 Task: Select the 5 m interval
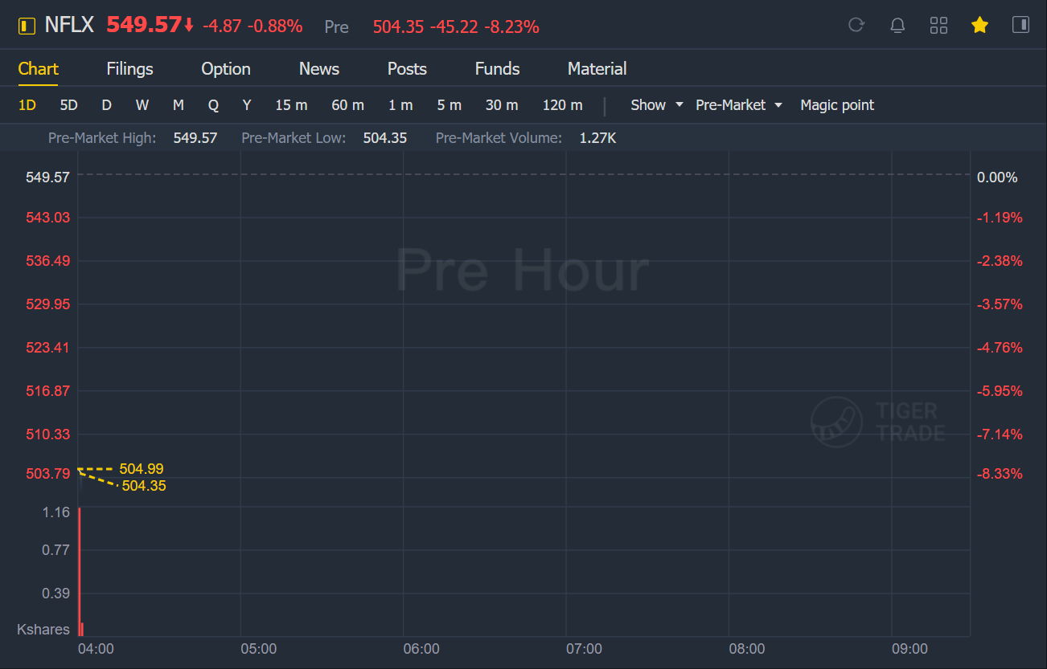click(449, 105)
